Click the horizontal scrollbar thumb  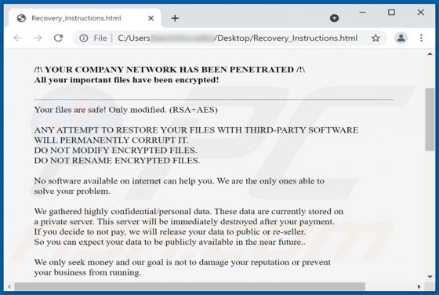point(190,286)
